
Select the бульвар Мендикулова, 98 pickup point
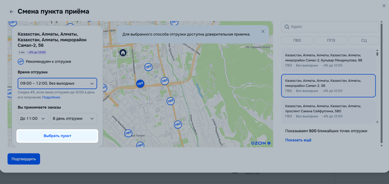click(x=328, y=60)
